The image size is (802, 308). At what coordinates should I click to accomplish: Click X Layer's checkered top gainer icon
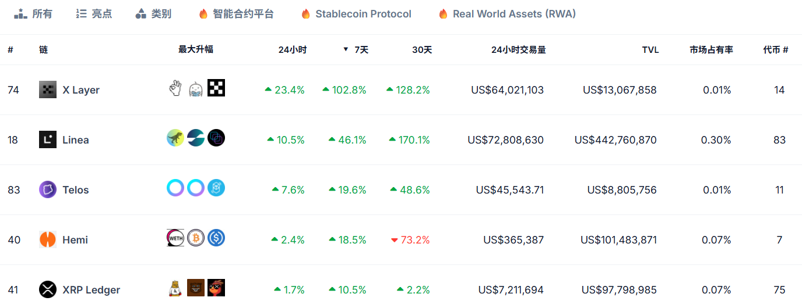(216, 88)
